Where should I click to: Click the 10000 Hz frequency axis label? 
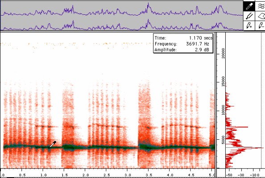[223, 110]
